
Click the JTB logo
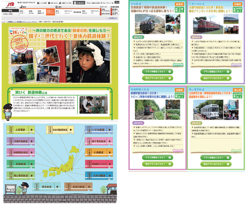coord(11,4)
